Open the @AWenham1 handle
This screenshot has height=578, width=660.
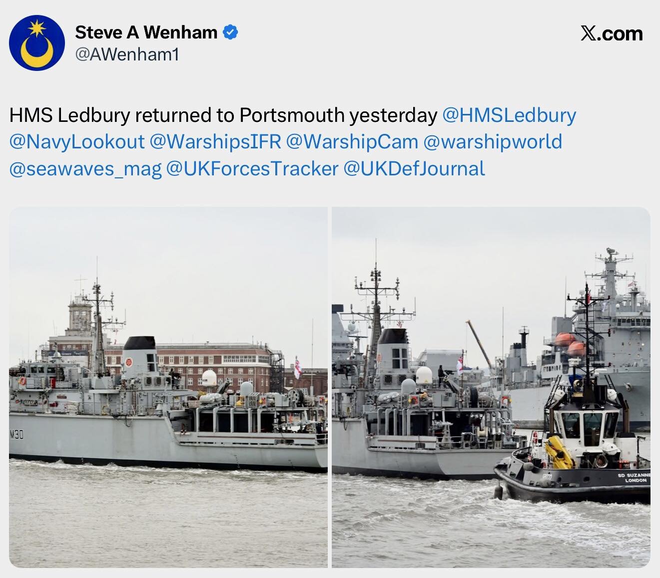[127, 54]
